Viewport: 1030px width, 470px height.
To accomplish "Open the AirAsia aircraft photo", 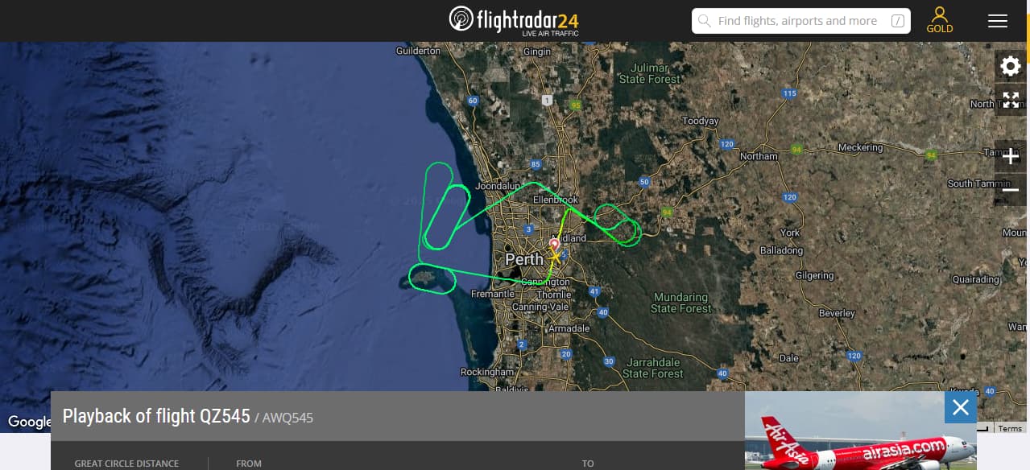I will click(860, 431).
